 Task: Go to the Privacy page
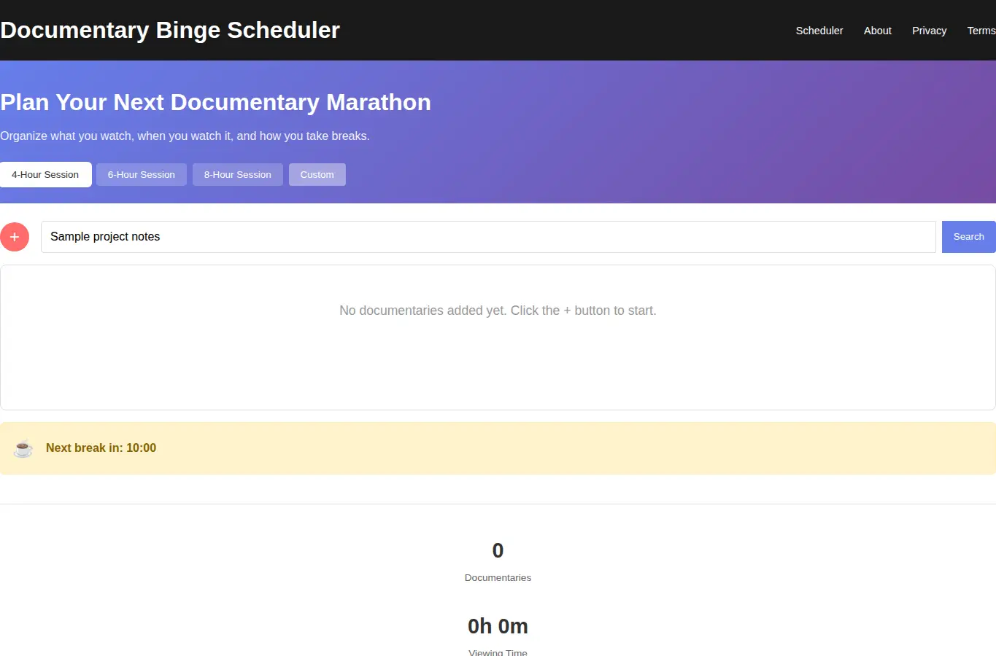[930, 31]
